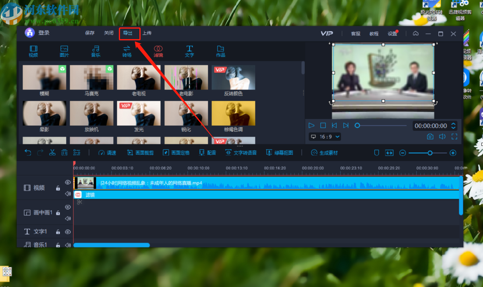This screenshot has width=483, height=287.
Task: Open the 文字转语音 text-to-speech tool
Action: pyautogui.click(x=241, y=153)
